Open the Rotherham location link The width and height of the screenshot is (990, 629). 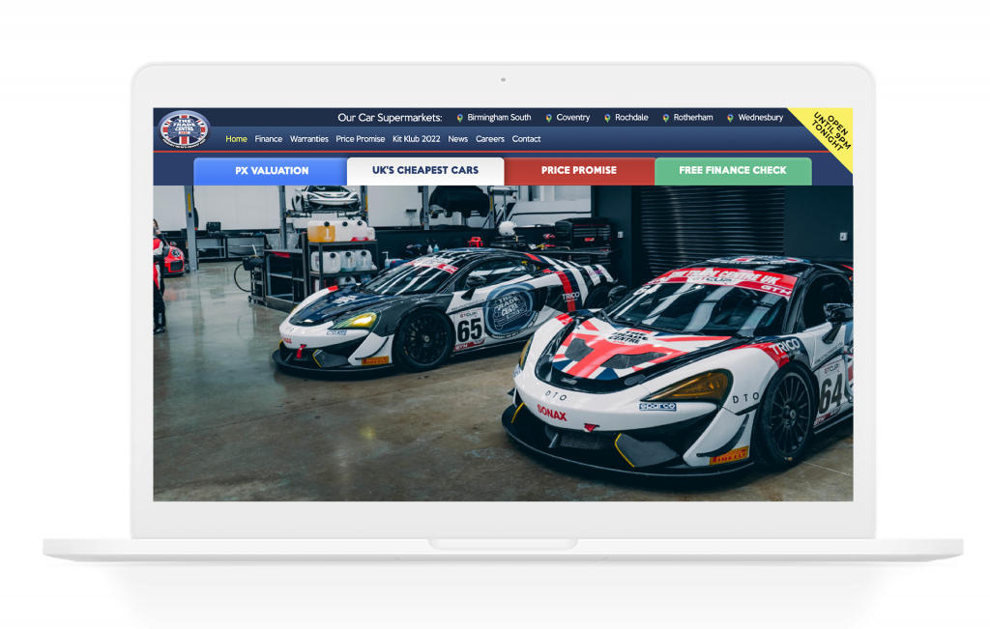coord(692,117)
